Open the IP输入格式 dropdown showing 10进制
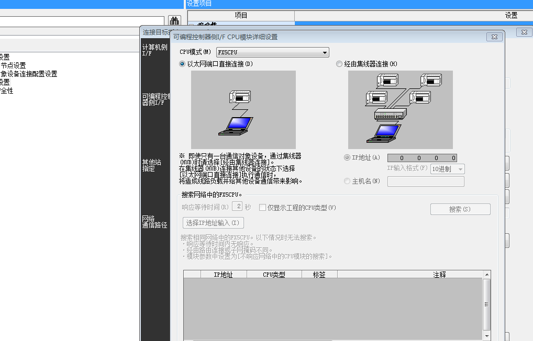The height and width of the screenshot is (341, 533). point(447,169)
